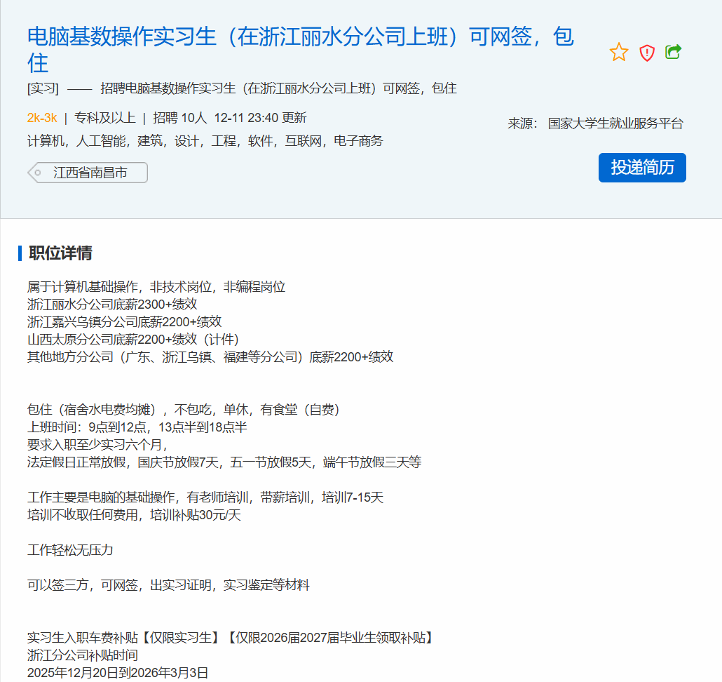
Task: Click the 工作轻松无压力 text line
Action: pyautogui.click(x=70, y=550)
